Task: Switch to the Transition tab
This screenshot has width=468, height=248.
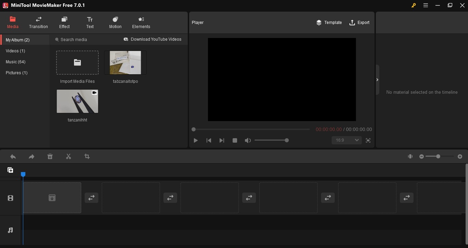Action: tap(38, 23)
